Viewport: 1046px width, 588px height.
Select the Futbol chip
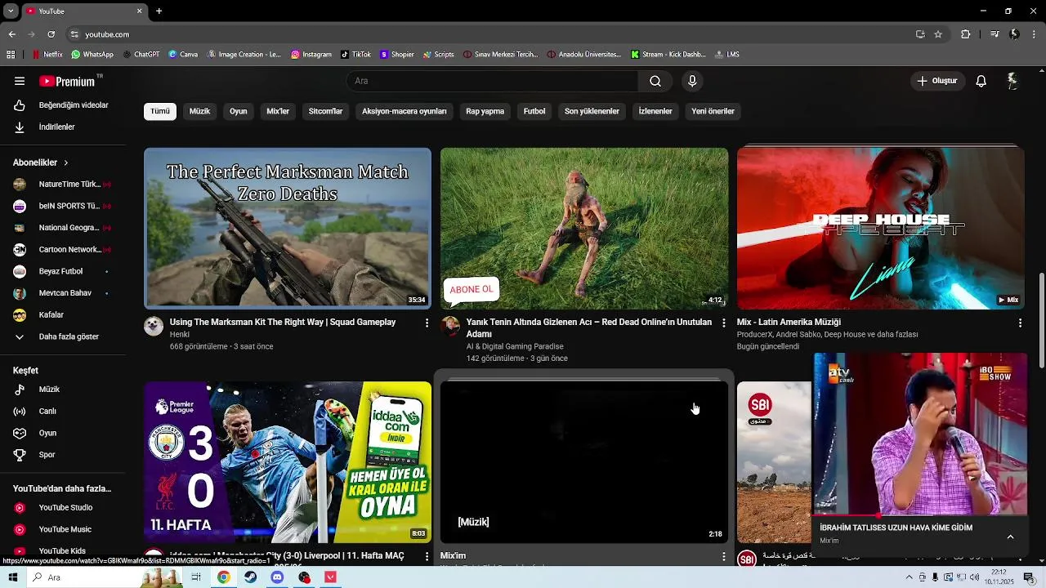534,111
